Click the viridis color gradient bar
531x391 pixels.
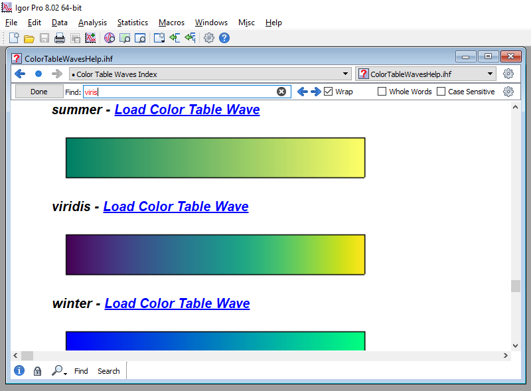coord(215,254)
